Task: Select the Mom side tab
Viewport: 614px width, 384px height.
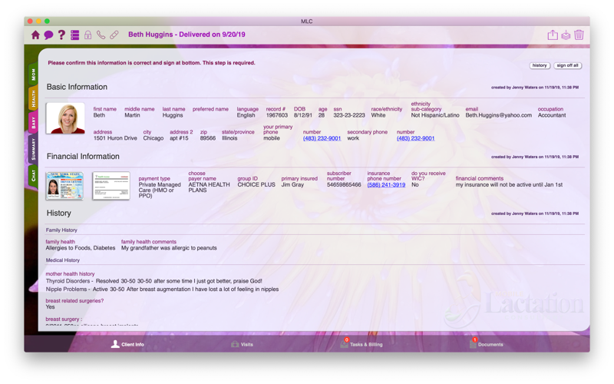Action: click(33, 74)
